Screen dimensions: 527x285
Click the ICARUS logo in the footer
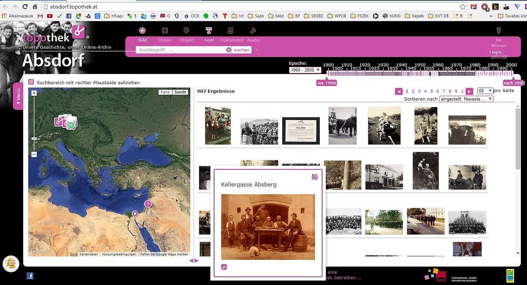tap(435, 275)
